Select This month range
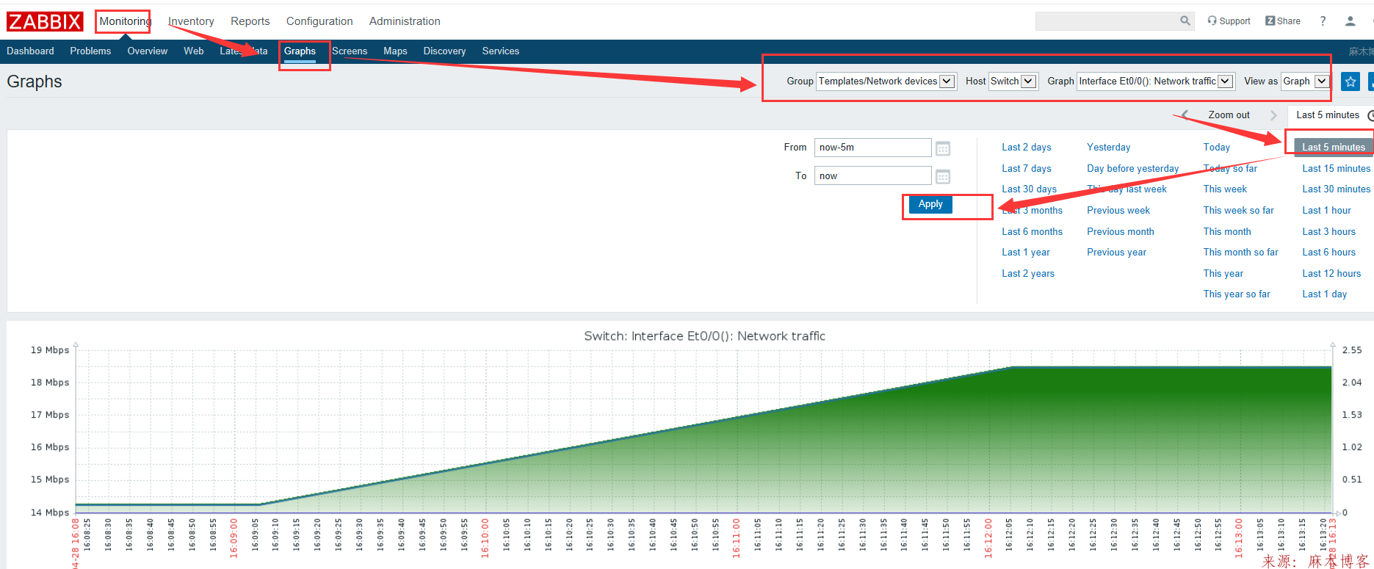Image resolution: width=1374 pixels, height=569 pixels. (x=1226, y=232)
